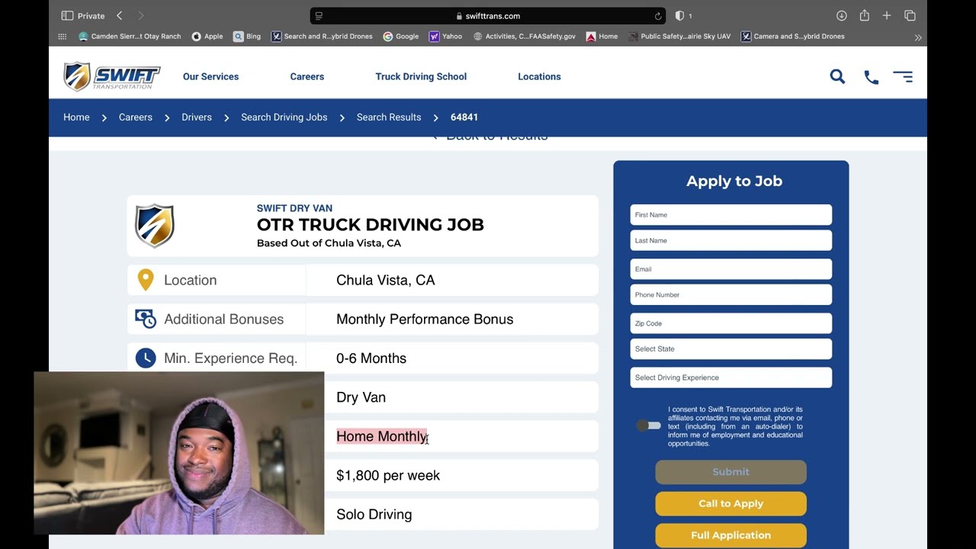Click the Submit button
The width and height of the screenshot is (976, 549).
(731, 472)
